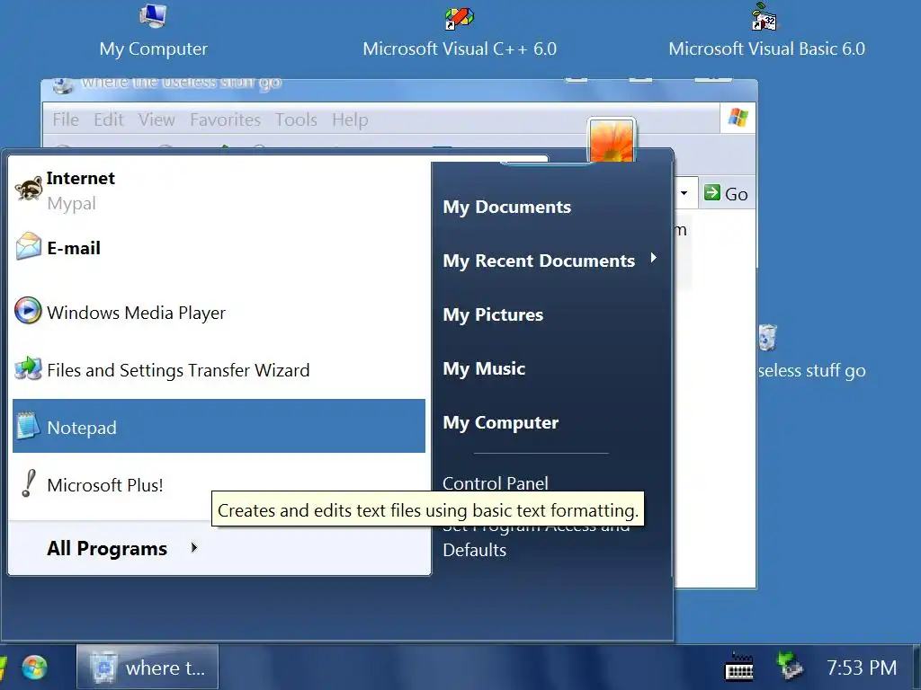
Task: Open File menu in Explorer window
Action: [x=66, y=119]
